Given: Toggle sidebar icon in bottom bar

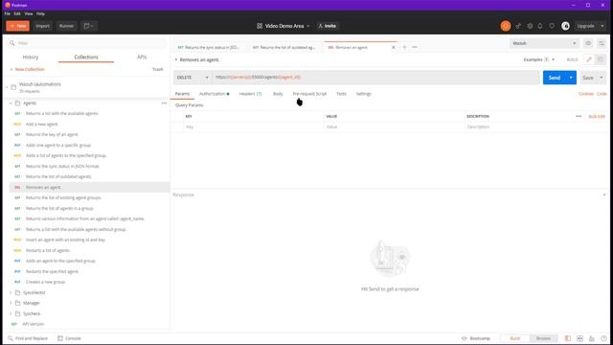Looking at the screenshot, I should coord(568,338).
